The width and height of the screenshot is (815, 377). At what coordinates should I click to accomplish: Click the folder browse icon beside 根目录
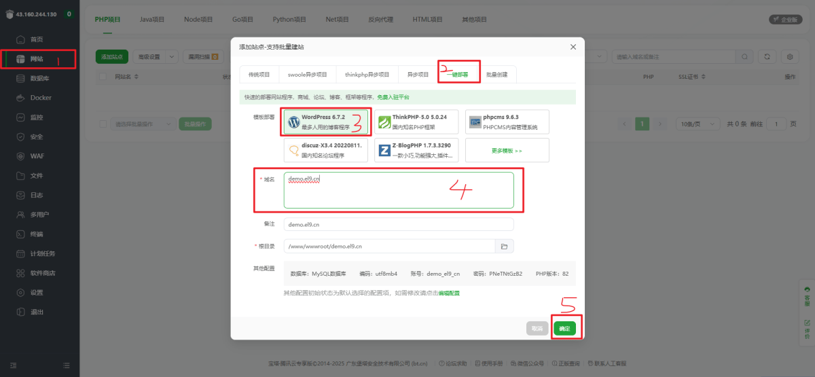(505, 246)
